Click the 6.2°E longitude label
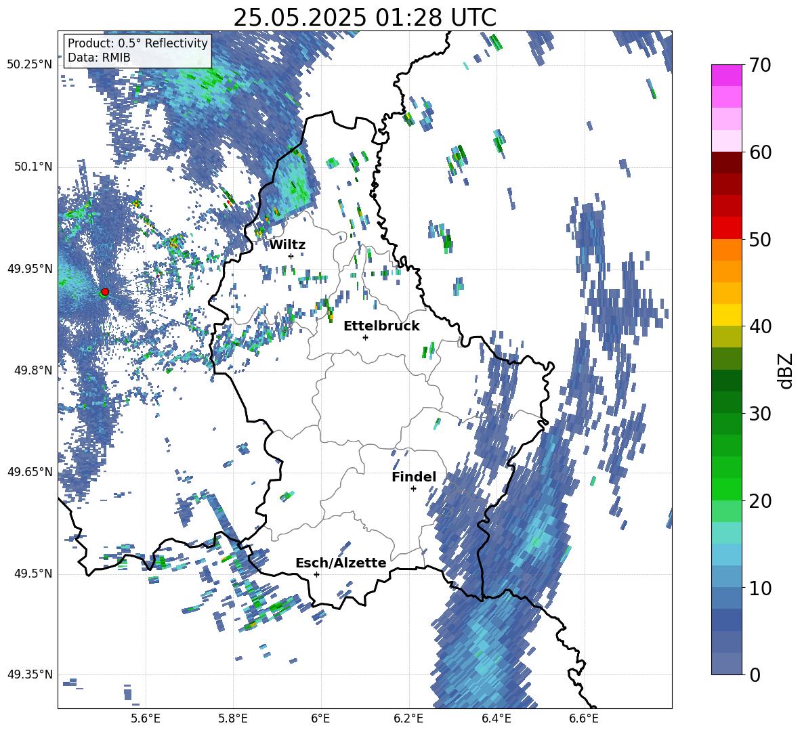Viewport: 802px width, 732px height. (408, 718)
